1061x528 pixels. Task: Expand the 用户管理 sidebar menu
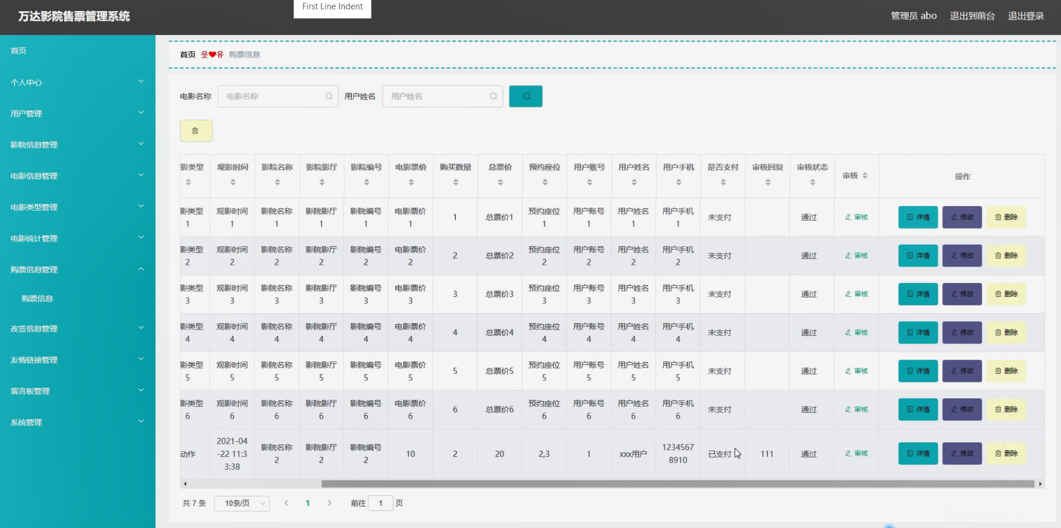coord(77,114)
